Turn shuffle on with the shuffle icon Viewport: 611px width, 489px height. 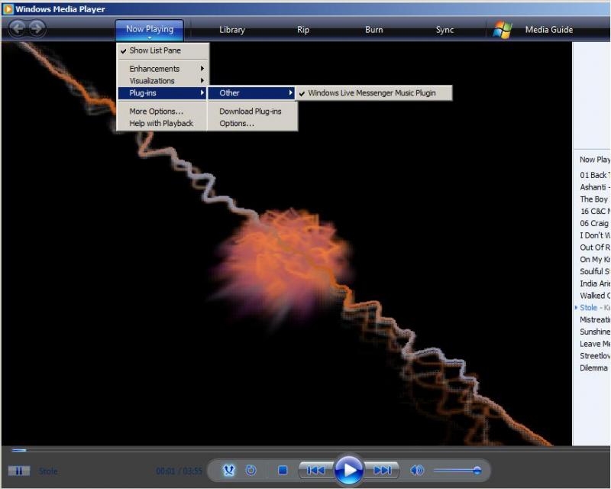pos(228,471)
